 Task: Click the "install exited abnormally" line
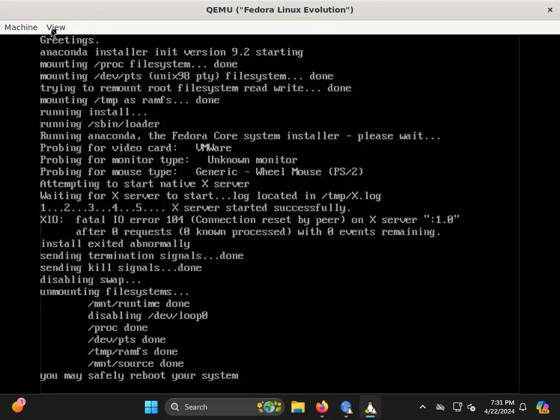pos(115,243)
